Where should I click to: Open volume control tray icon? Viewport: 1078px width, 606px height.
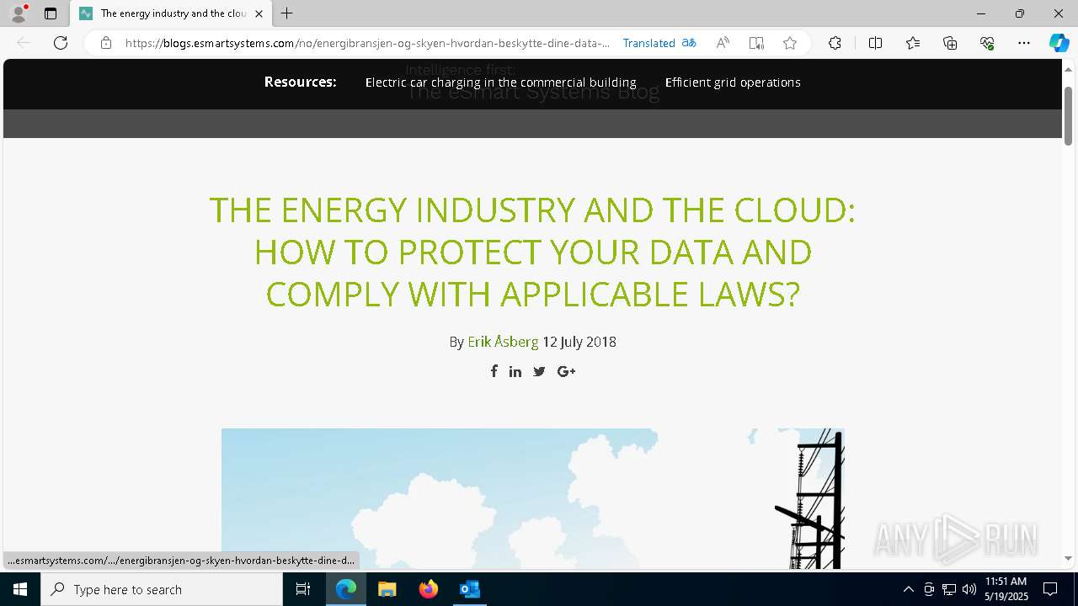click(x=969, y=589)
